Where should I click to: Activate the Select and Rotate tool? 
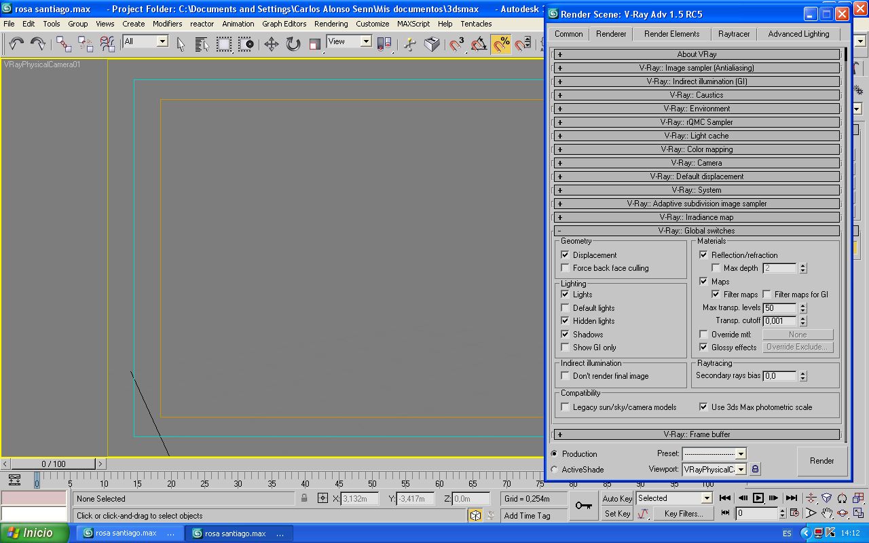[293, 44]
